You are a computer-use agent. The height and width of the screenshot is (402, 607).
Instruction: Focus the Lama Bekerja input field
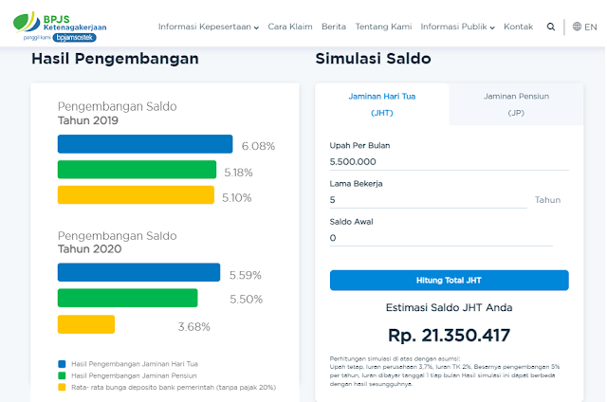[428, 200]
